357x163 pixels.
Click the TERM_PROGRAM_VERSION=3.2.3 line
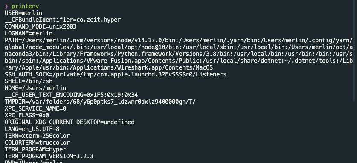pos(49,157)
